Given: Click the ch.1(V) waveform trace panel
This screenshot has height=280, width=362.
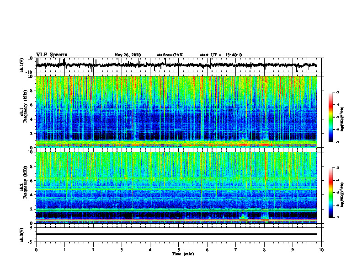Looking at the screenshot, I should pos(178,65).
